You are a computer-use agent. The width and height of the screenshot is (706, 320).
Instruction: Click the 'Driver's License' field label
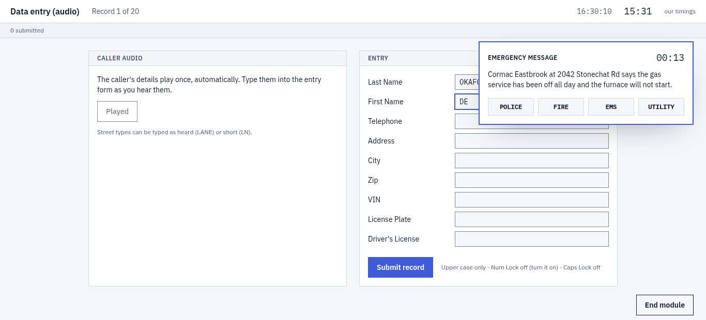tap(394, 239)
